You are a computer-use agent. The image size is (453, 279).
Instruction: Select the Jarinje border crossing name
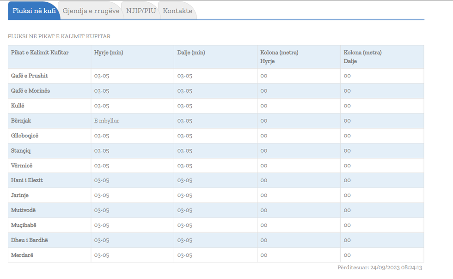20,195
